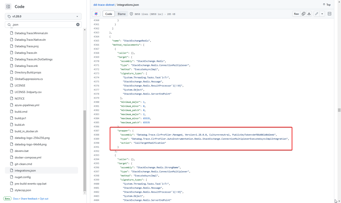
Task: Download the raw file
Action: point(309,14)
